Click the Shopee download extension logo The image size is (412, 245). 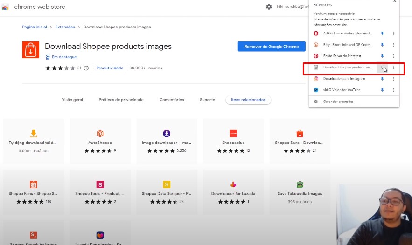pos(30,49)
